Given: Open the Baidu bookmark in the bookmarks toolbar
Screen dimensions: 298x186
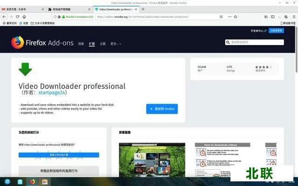Looking at the screenshot, I should 24,23.
